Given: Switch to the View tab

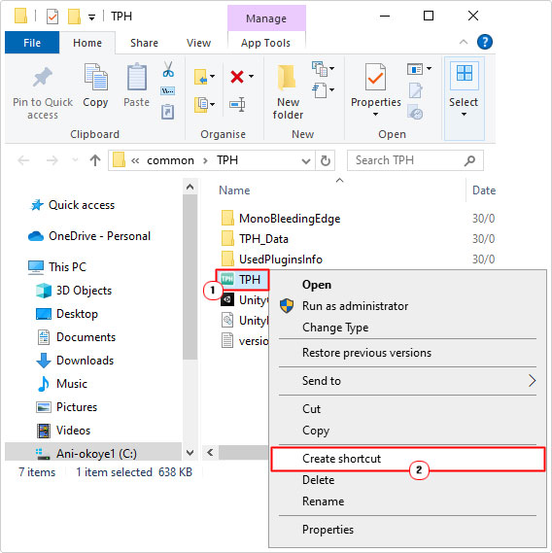Looking at the screenshot, I should 198,43.
